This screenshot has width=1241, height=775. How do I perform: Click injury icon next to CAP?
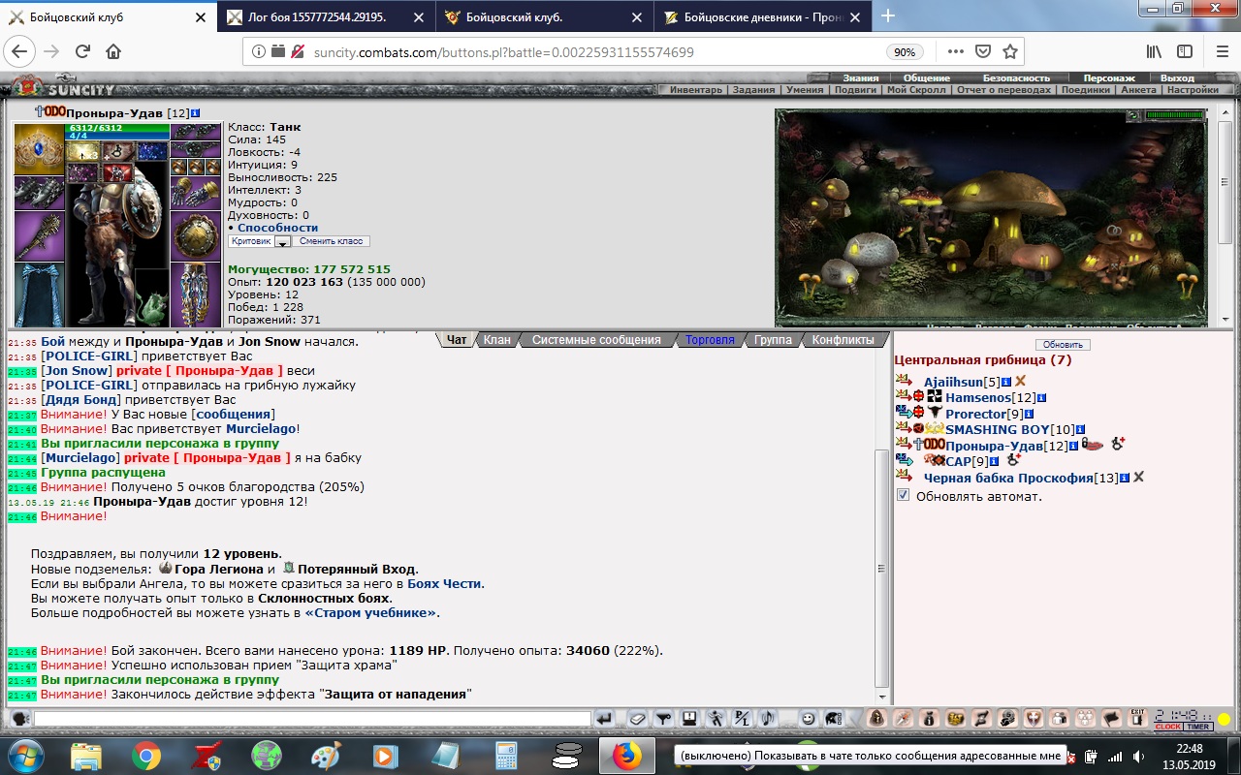coord(1014,461)
